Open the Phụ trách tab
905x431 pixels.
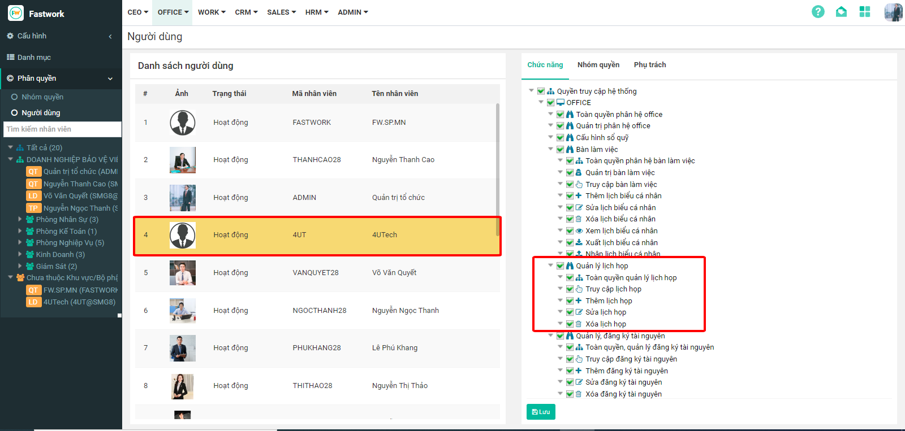(649, 65)
